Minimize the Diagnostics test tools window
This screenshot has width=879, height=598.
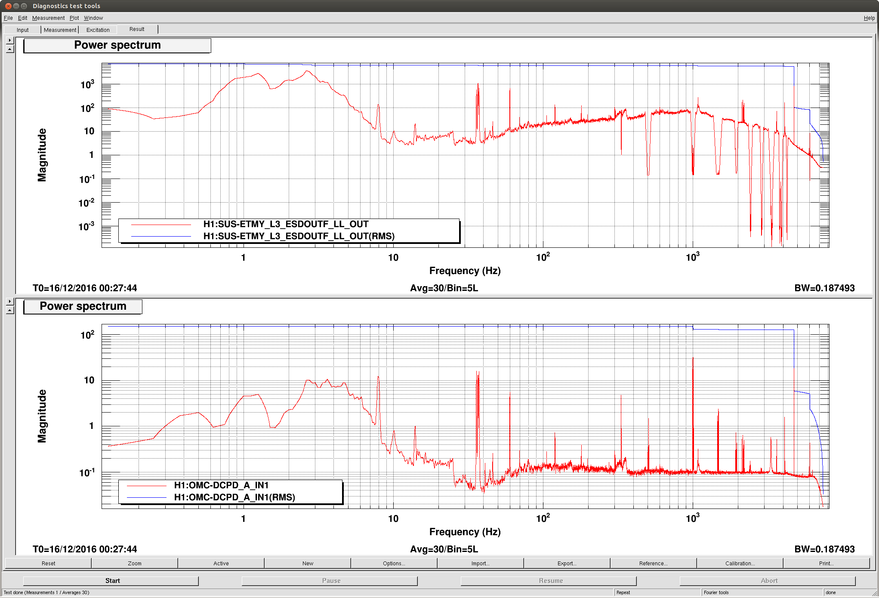pyautogui.click(x=16, y=6)
